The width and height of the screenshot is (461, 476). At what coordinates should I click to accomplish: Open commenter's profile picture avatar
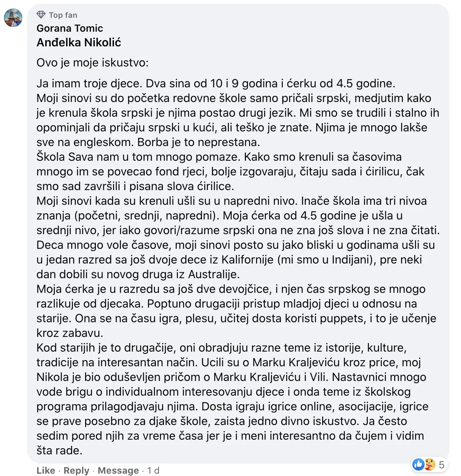pos(13,18)
